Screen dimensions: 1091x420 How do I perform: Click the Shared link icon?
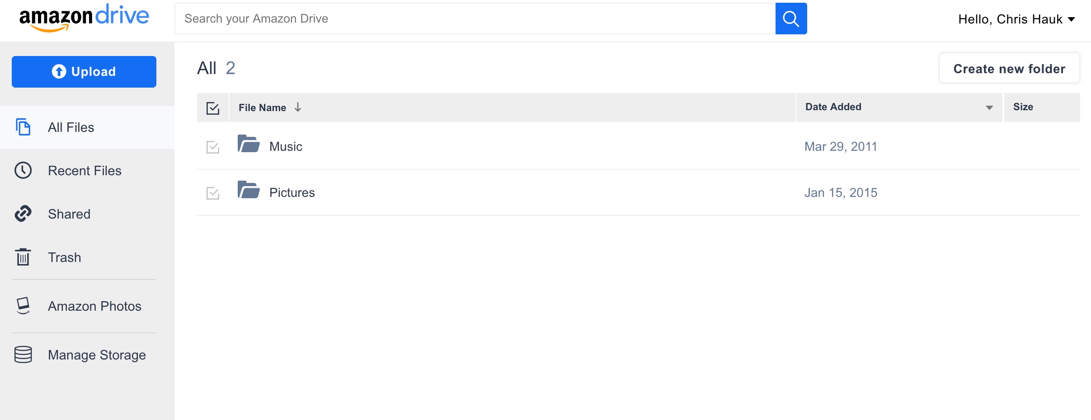[x=23, y=214]
